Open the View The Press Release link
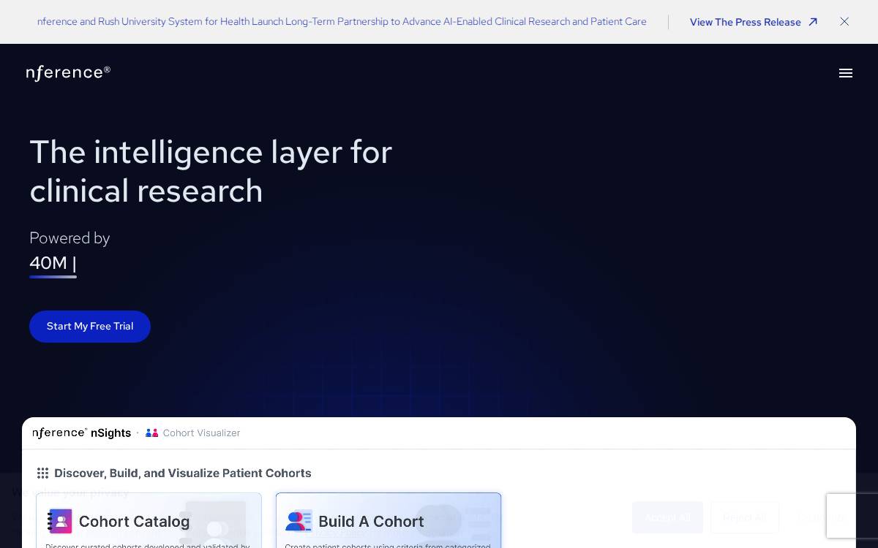 [753, 22]
